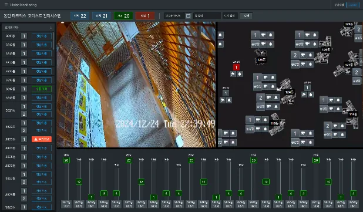Open alarm bell for hoist 2 below building 114
The height and width of the screenshot is (212, 363).
tap(342, 126)
